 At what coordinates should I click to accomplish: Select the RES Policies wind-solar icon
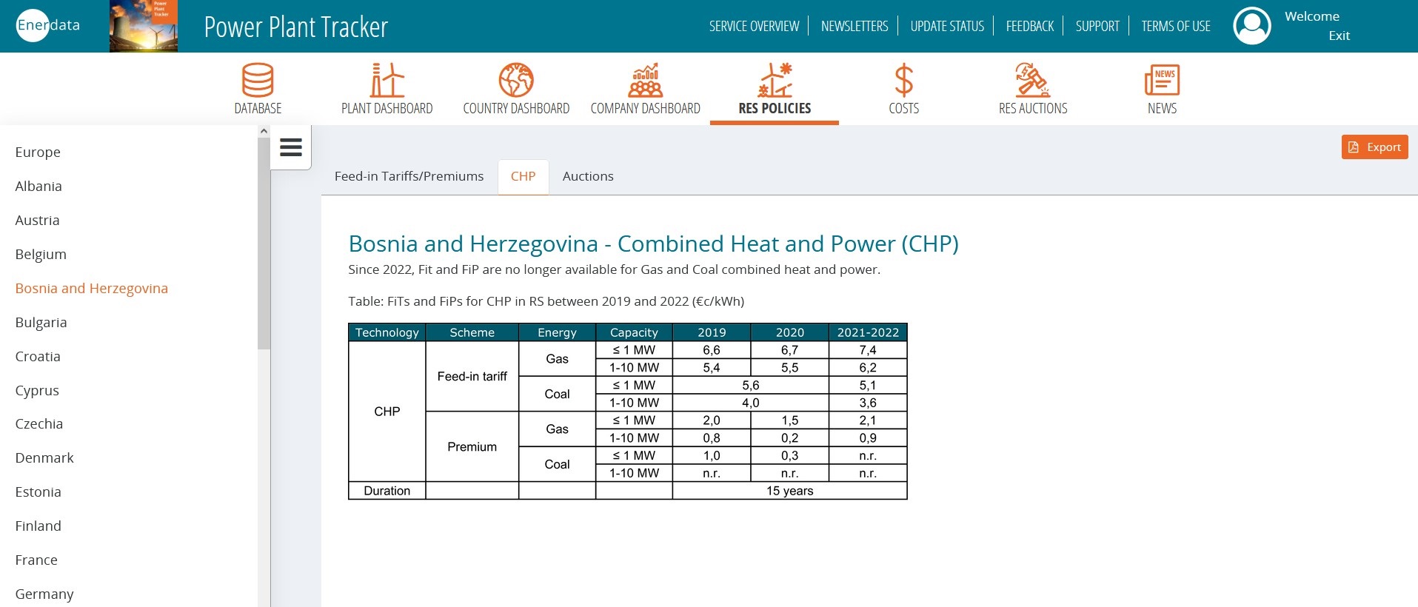click(x=775, y=80)
